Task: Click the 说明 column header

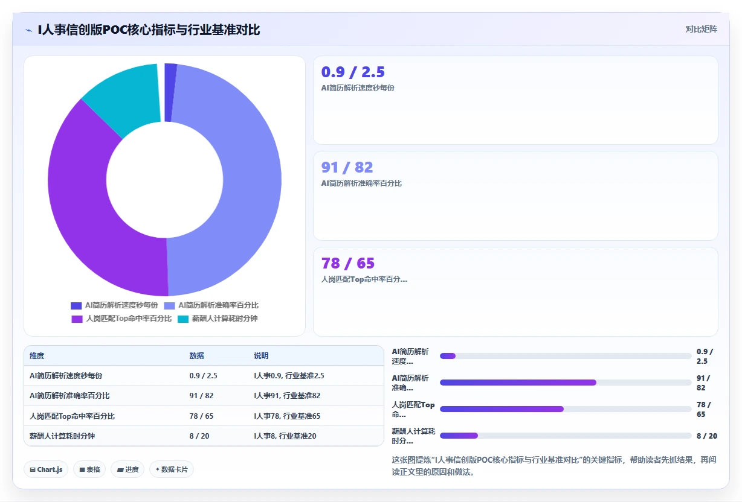Action: pos(261,356)
